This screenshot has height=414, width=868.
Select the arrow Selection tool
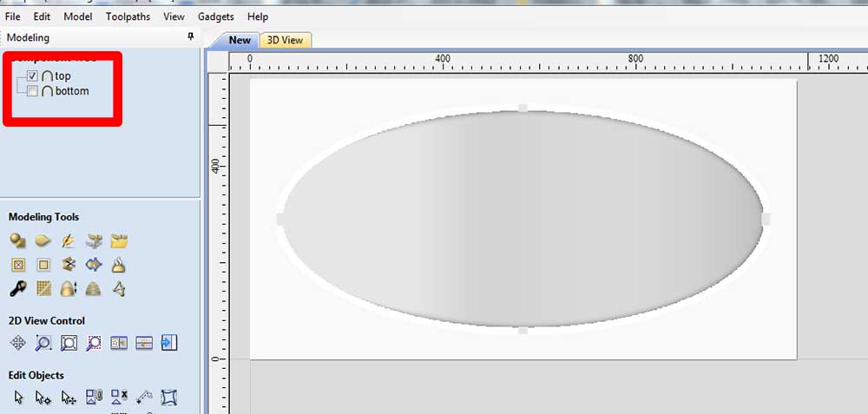19,397
